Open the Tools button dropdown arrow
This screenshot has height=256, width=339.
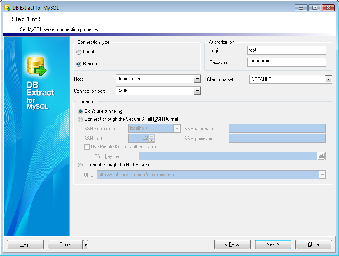click(x=85, y=245)
